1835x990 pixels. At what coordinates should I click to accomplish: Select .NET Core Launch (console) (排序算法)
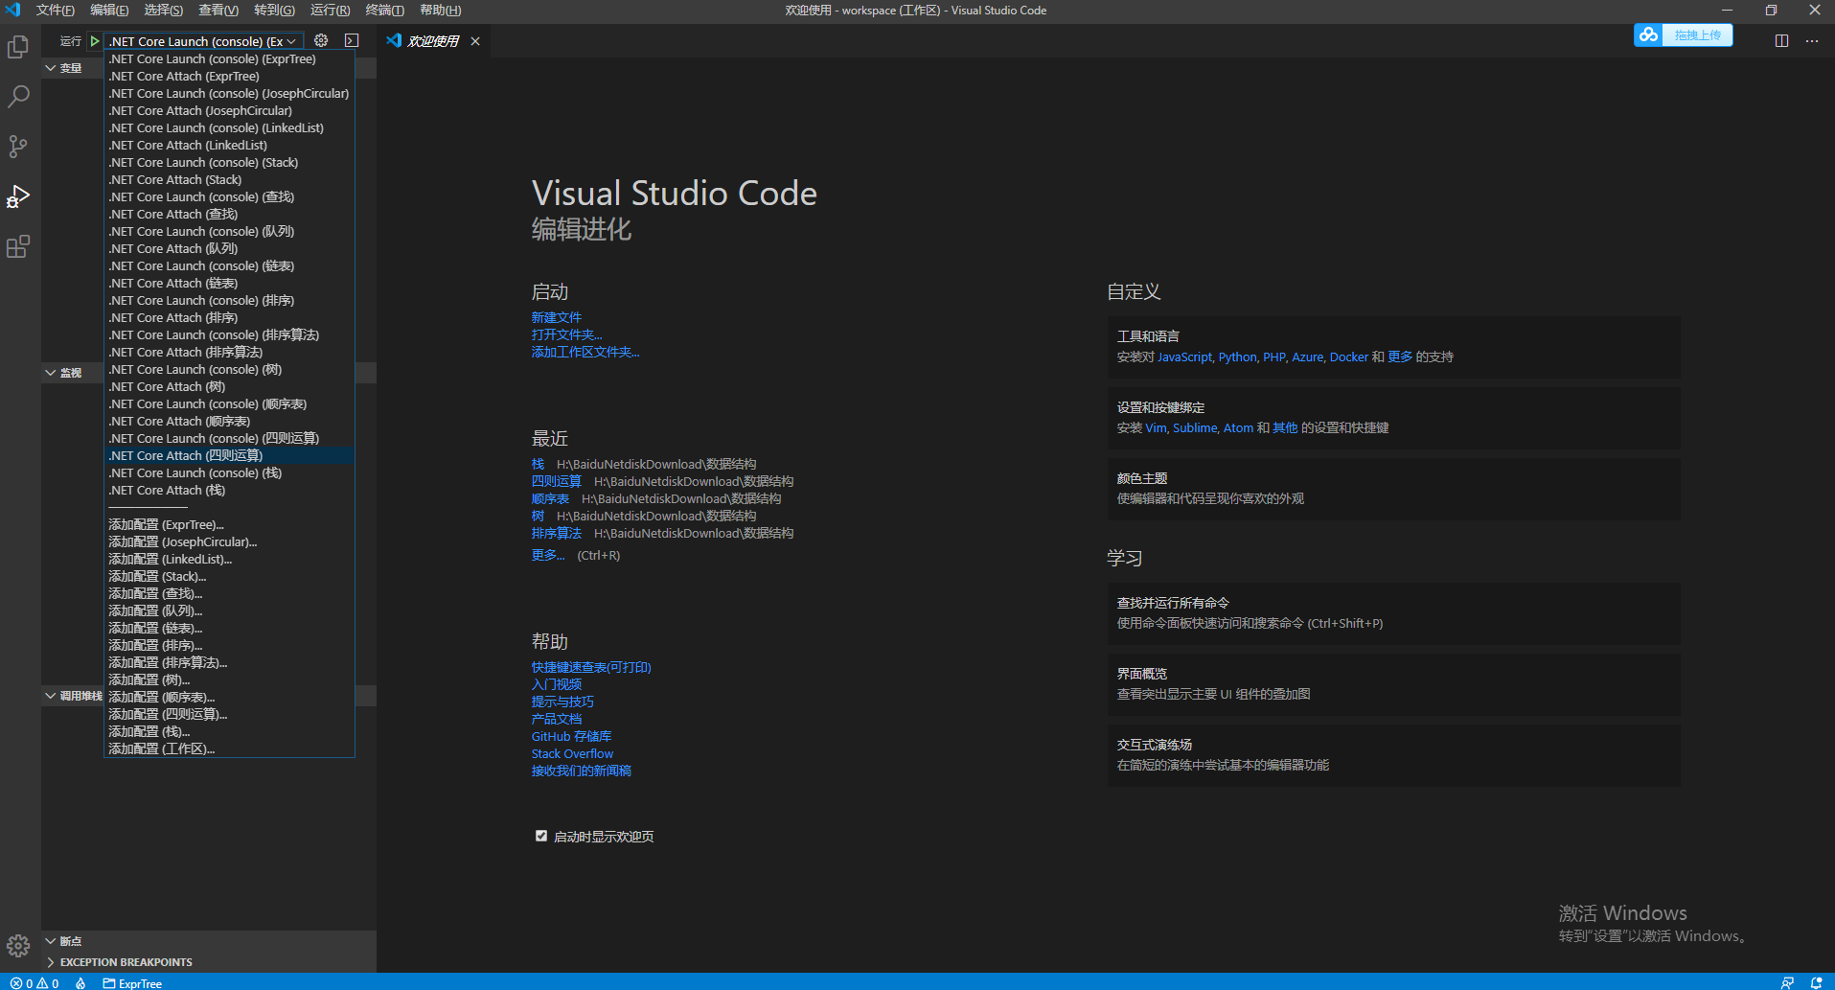click(229, 335)
